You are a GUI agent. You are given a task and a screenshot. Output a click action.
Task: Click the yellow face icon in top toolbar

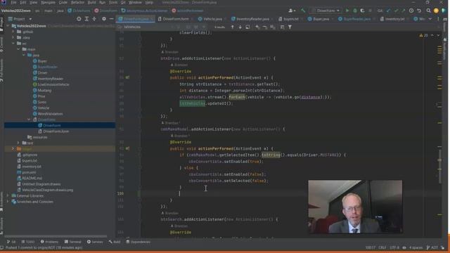(436, 11)
